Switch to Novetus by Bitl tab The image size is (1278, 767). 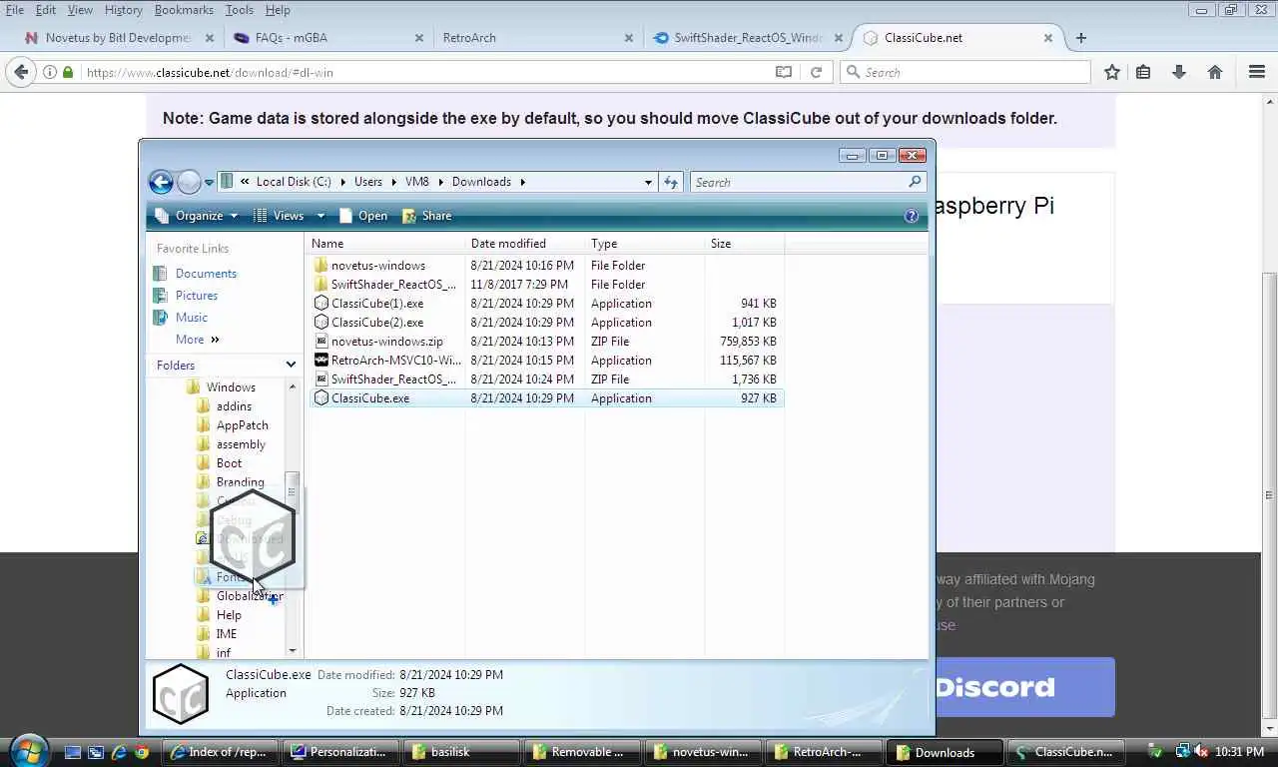pos(118,38)
